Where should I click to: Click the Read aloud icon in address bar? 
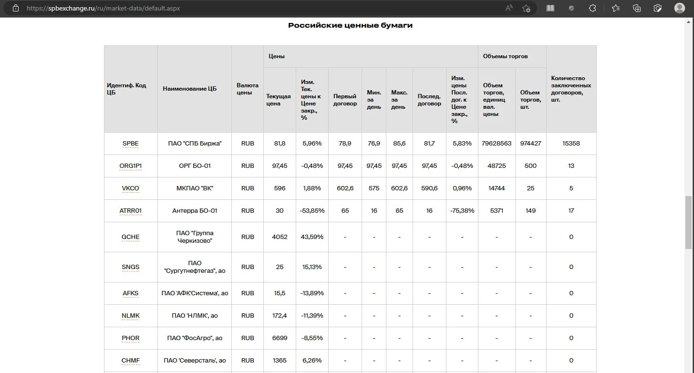[x=509, y=8]
